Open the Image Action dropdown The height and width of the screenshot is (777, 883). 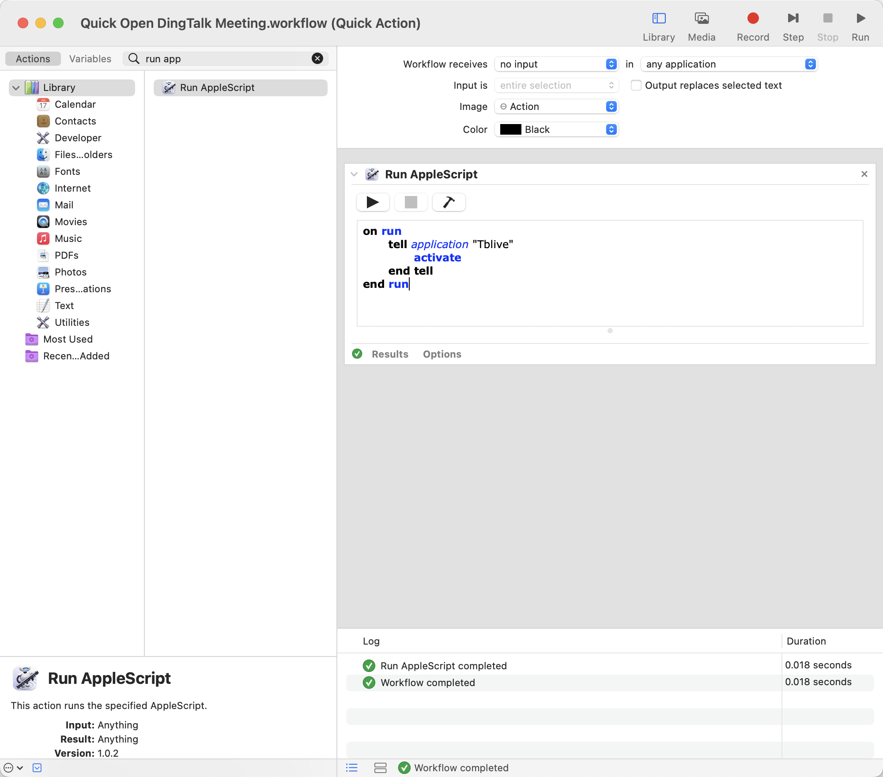pyautogui.click(x=556, y=107)
